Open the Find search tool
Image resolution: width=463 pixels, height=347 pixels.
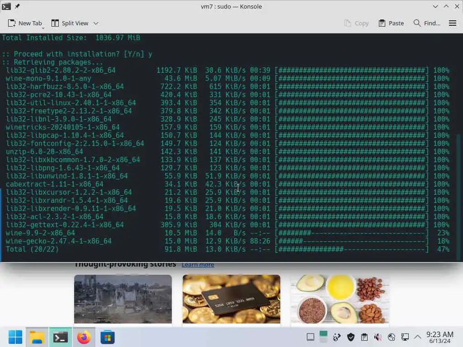pyautogui.click(x=427, y=23)
